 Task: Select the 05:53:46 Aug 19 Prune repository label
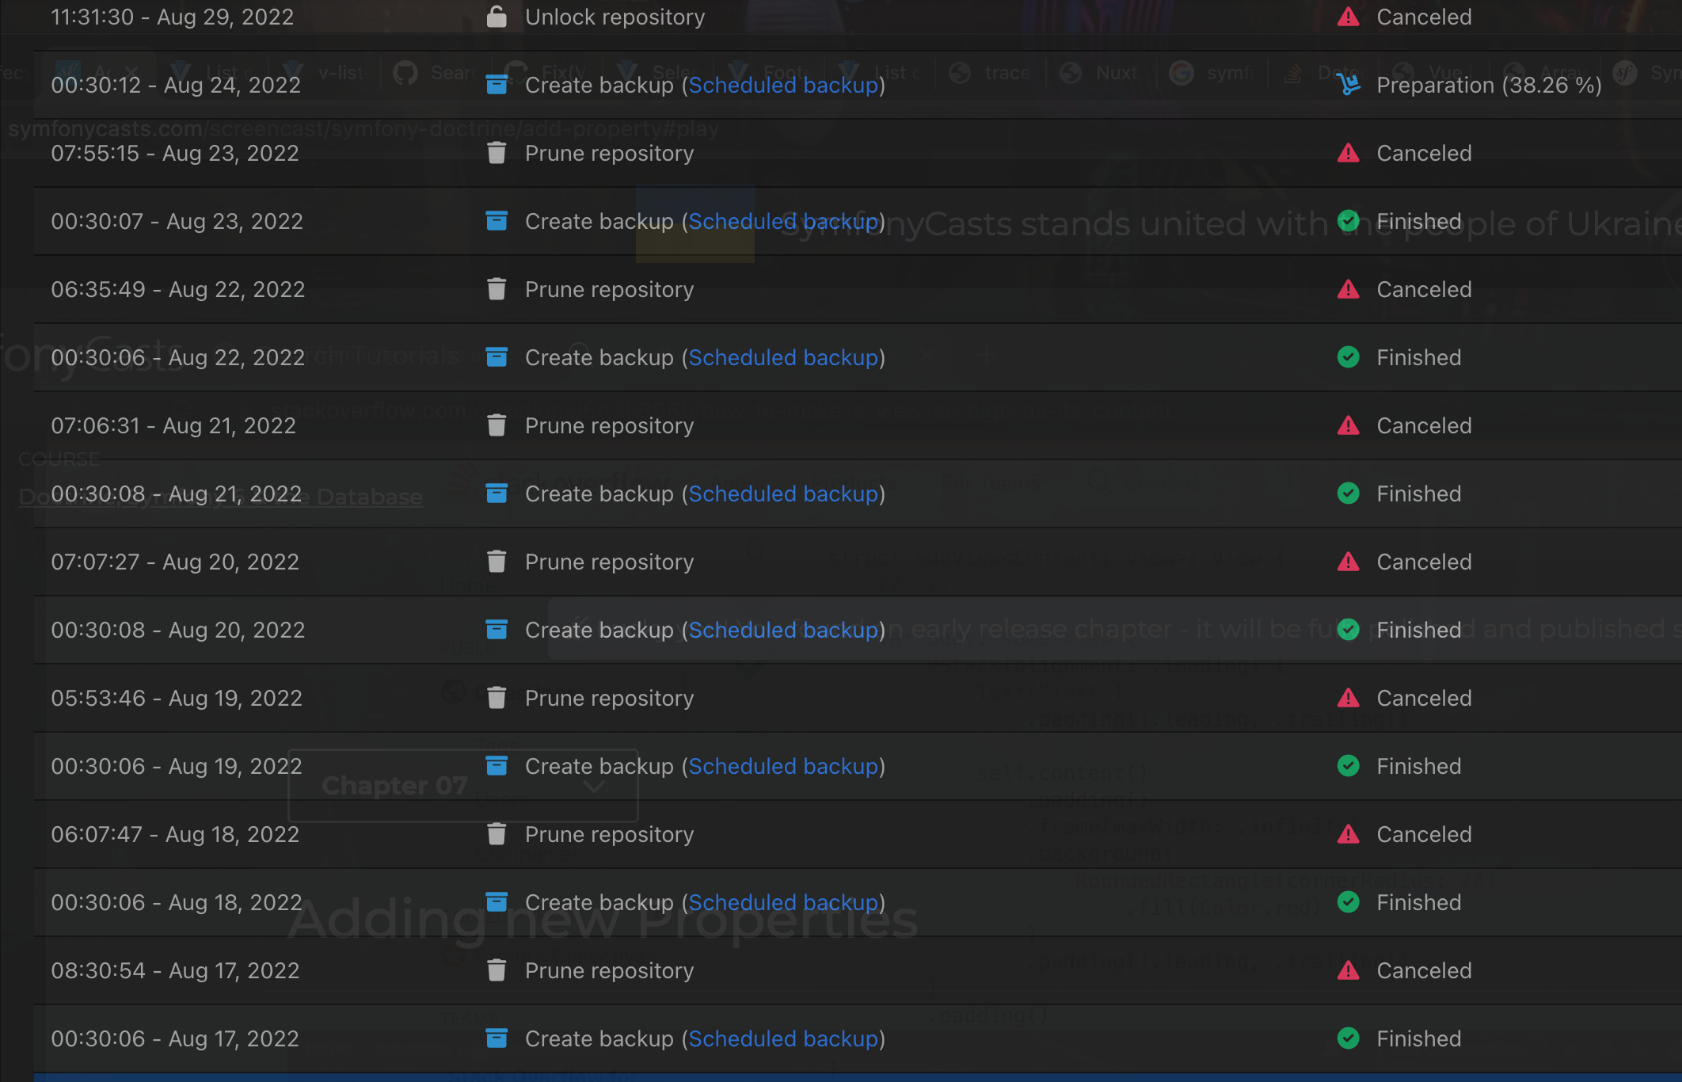[x=609, y=698]
